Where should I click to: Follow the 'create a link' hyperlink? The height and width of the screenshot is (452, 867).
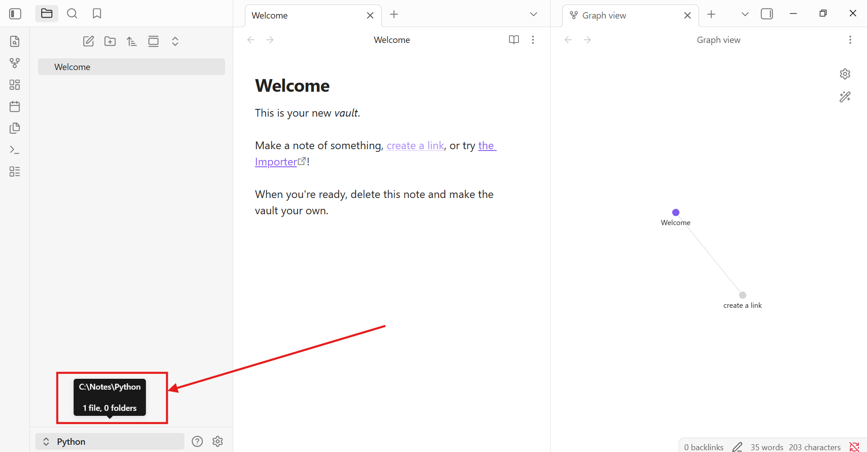(415, 146)
